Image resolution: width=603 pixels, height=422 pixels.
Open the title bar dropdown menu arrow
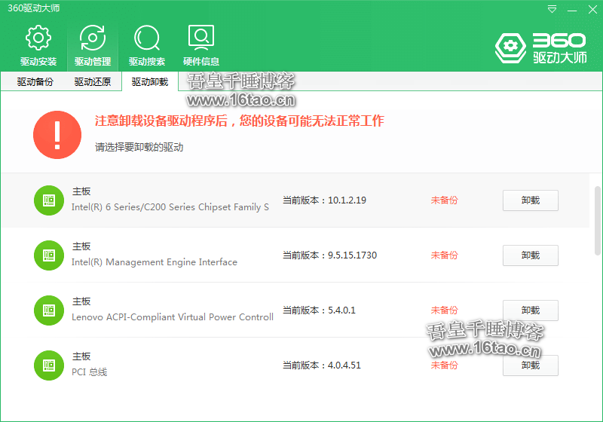tap(552, 9)
